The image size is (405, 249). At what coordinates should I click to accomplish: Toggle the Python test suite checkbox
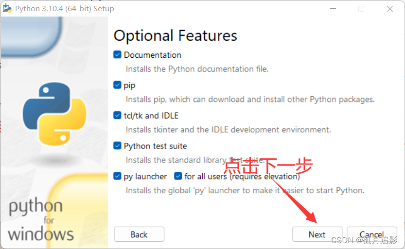tap(117, 146)
